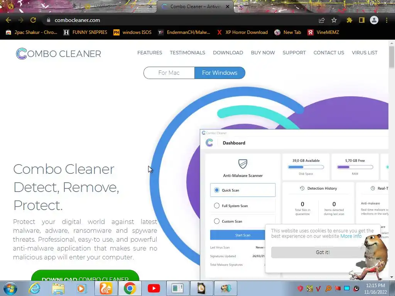The width and height of the screenshot is (395, 296).
Task: Switch to the New Tab browser tab
Action: [256, 7]
